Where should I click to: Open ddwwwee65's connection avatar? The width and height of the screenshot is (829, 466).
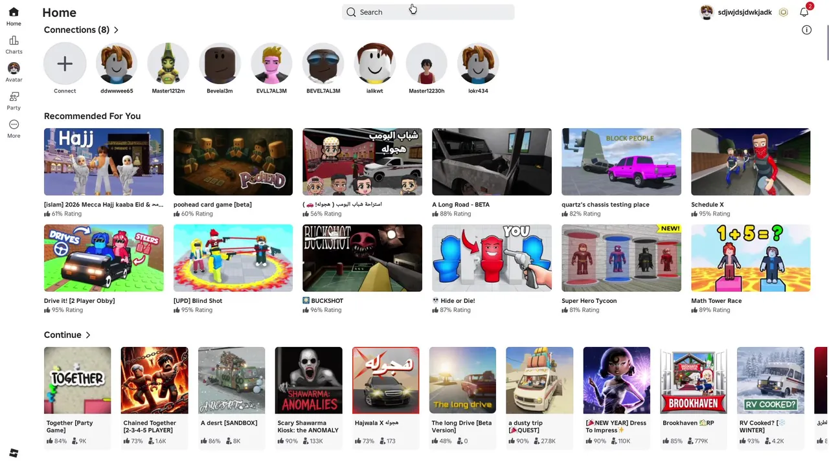tap(117, 63)
